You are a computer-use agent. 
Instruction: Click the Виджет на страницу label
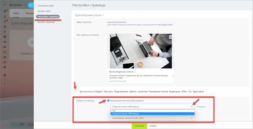[x=86, y=101]
